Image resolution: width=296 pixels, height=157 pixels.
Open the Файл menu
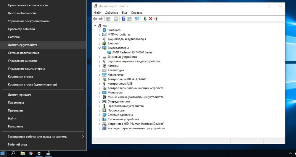click(98, 13)
